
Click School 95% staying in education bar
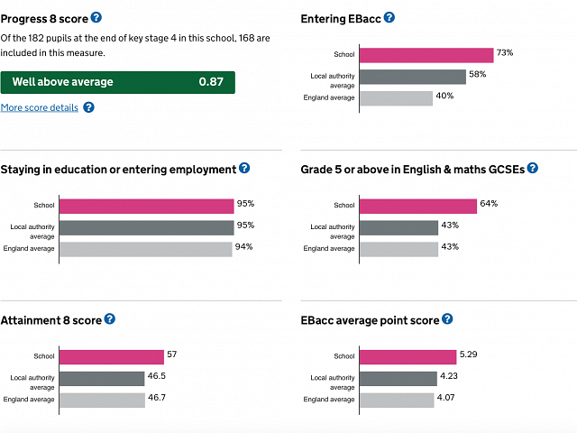click(x=146, y=206)
